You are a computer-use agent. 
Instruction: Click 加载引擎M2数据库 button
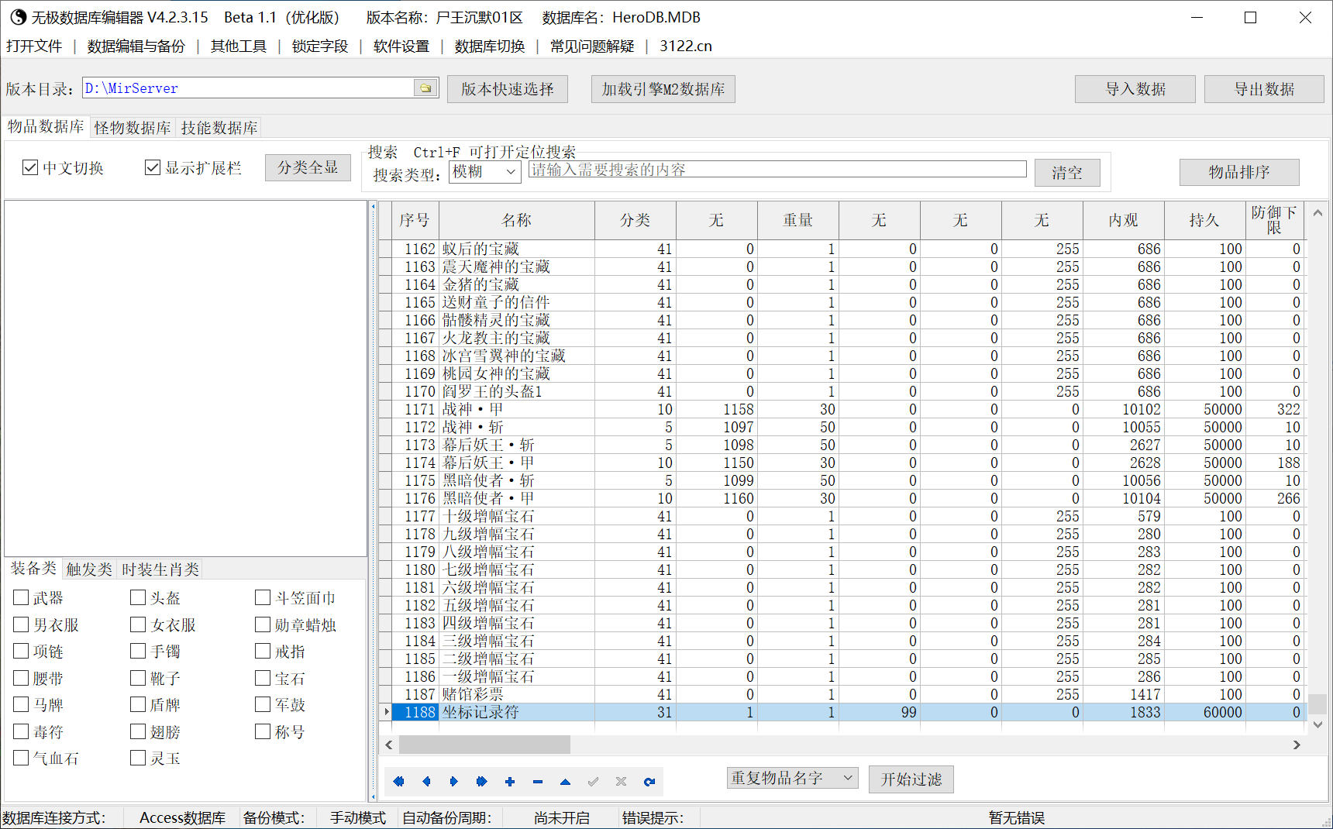point(663,89)
